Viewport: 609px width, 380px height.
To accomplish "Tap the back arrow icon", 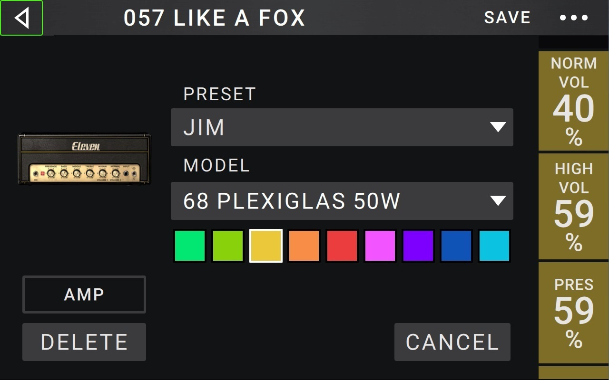I will click(x=21, y=18).
